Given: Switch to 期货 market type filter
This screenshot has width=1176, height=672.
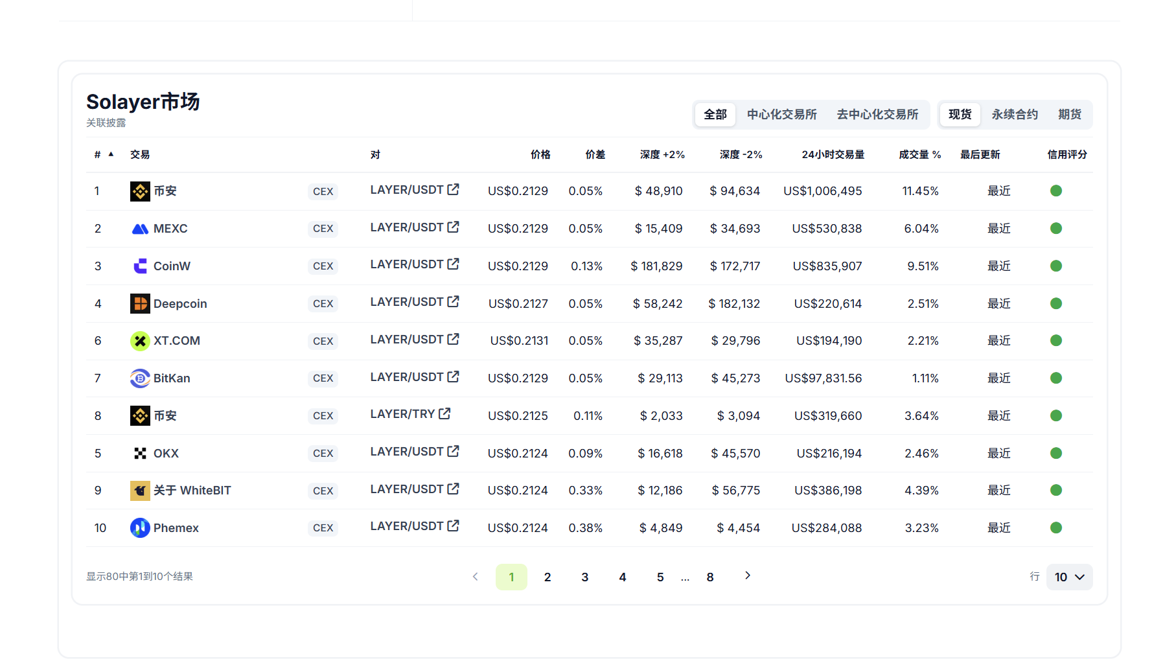Looking at the screenshot, I should point(1070,115).
